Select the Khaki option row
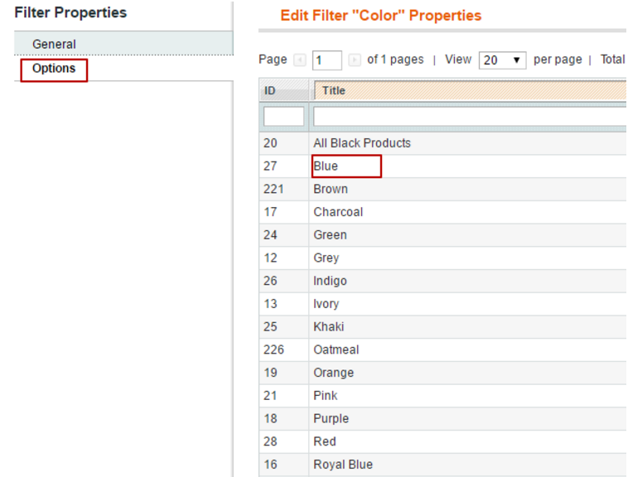The image size is (628, 477). [329, 326]
